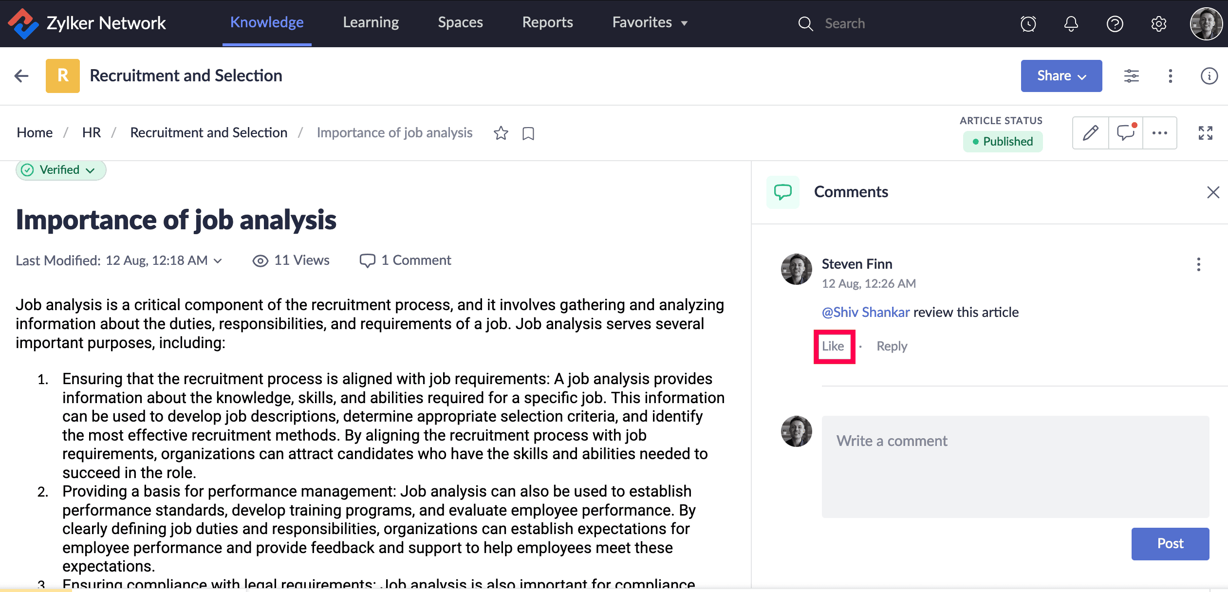Open the comments speech bubble icon
This screenshot has width=1228, height=592.
tap(1125, 133)
